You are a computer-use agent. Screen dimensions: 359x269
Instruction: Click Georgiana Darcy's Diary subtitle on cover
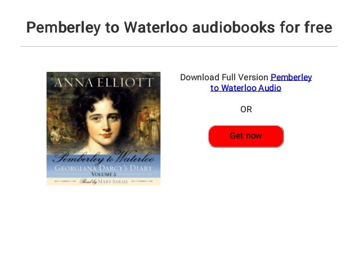(x=104, y=168)
